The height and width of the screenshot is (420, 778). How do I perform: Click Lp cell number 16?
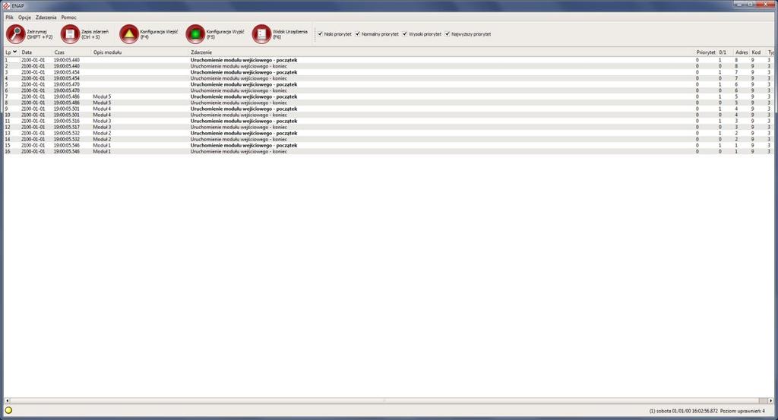pos(8,152)
